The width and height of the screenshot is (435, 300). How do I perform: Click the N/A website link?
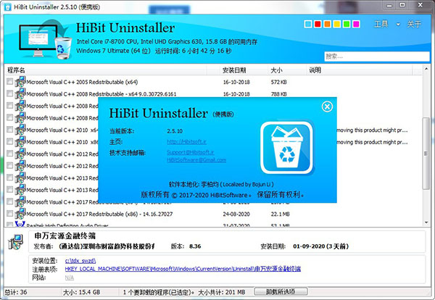click(x=70, y=278)
